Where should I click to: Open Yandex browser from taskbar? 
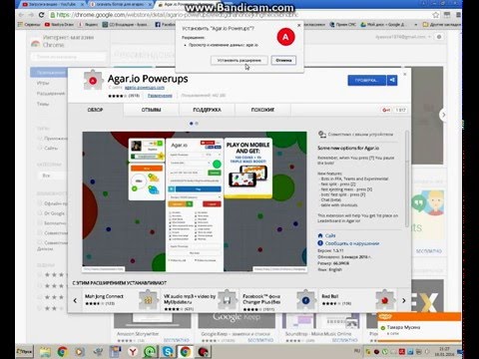pos(133,352)
